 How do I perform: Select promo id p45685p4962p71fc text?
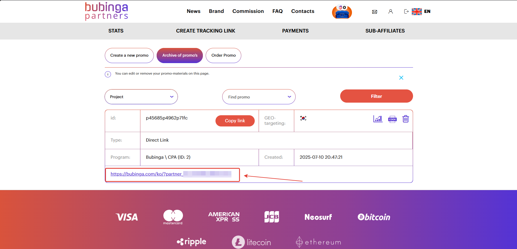(x=167, y=118)
